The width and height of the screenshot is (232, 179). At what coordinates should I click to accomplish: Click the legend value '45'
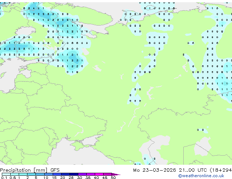pos(105,178)
